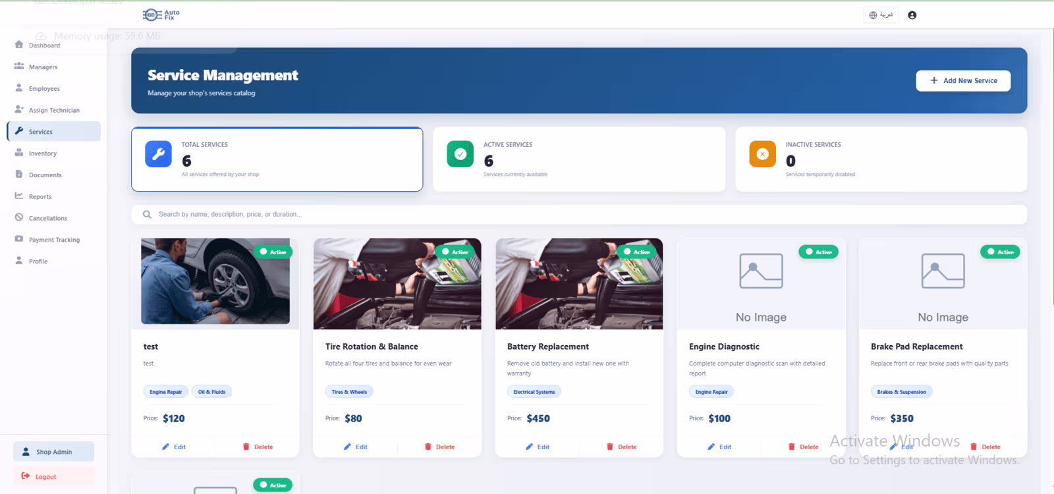Toggle Active badge on Brake Pad Replacement

[1000, 252]
